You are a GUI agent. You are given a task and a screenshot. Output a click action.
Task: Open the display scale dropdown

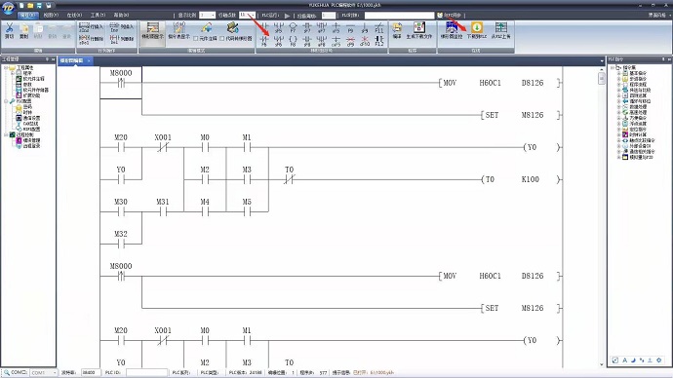point(207,15)
